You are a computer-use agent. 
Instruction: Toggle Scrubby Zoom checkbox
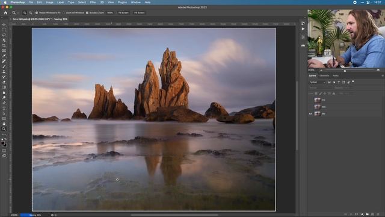[87, 13]
